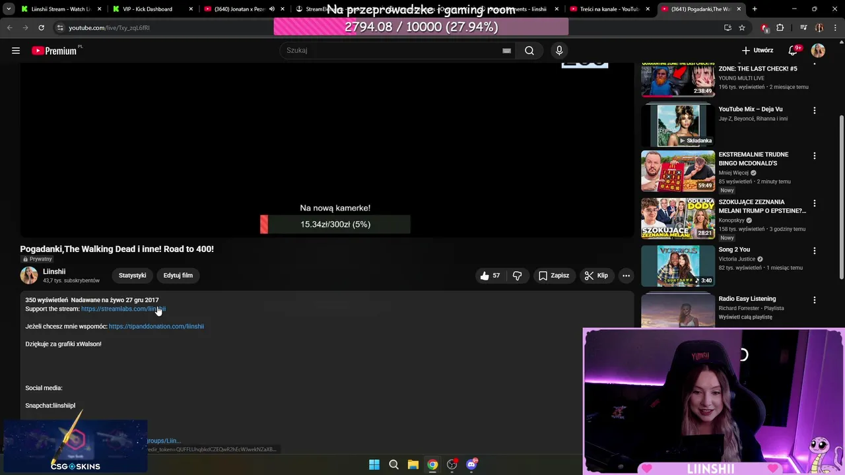The width and height of the screenshot is (845, 475).
Task: Open the notifications bell
Action: 794,51
